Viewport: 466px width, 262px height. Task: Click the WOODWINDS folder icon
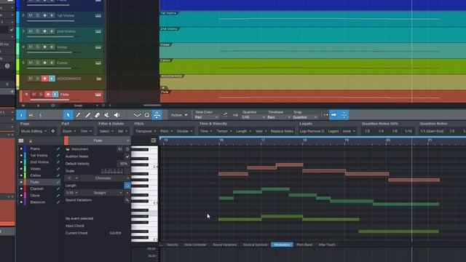click(x=99, y=79)
